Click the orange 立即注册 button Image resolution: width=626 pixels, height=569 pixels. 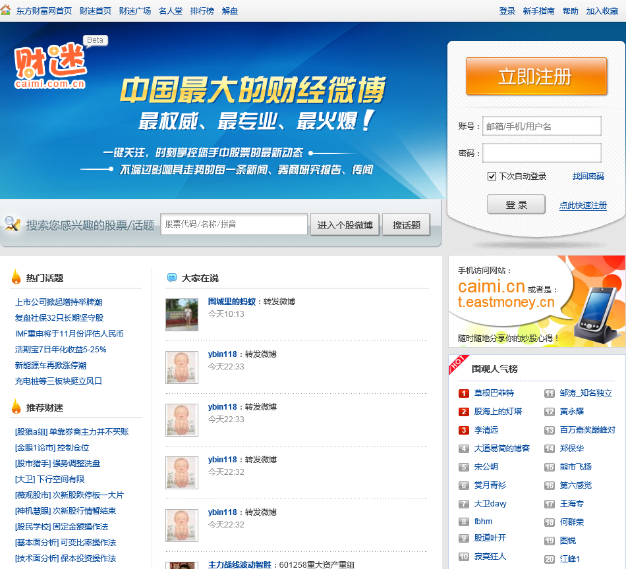point(536,76)
